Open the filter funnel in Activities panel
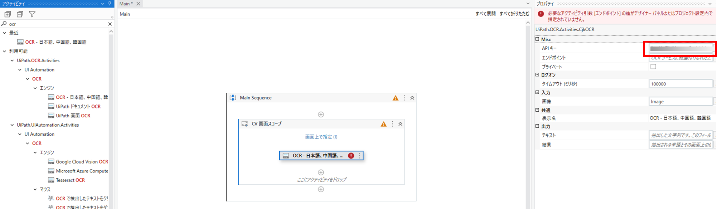This screenshot has height=209, width=717. pos(32,14)
